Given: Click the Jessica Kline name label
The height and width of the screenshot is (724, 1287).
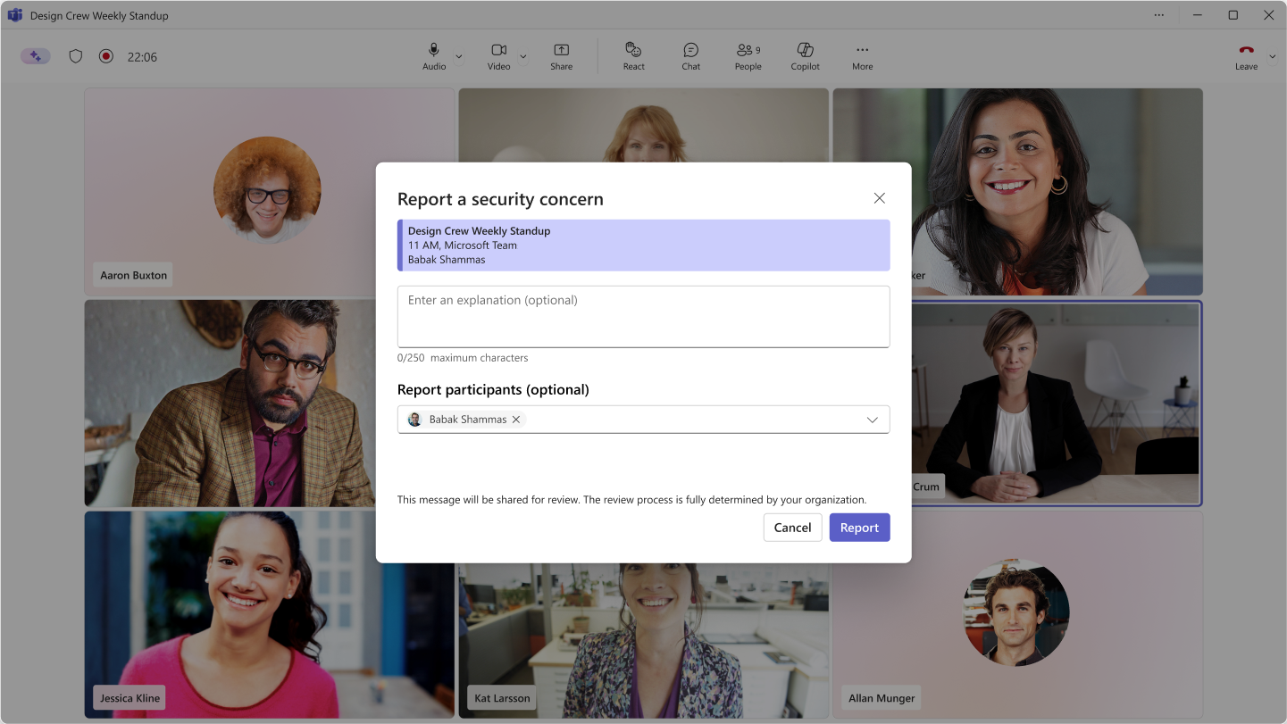Looking at the screenshot, I should tap(130, 698).
